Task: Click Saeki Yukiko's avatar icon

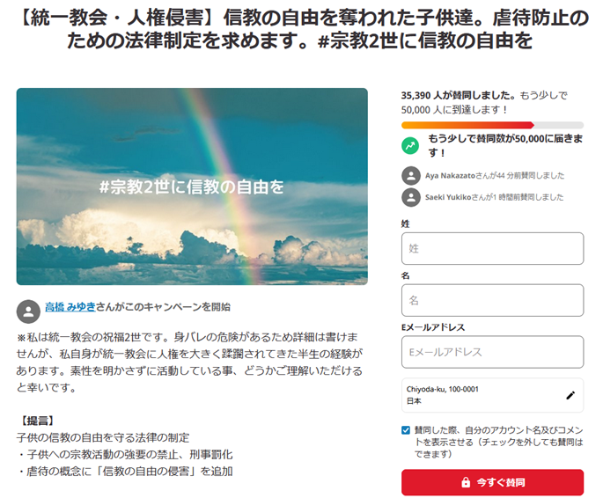Action: (x=411, y=197)
